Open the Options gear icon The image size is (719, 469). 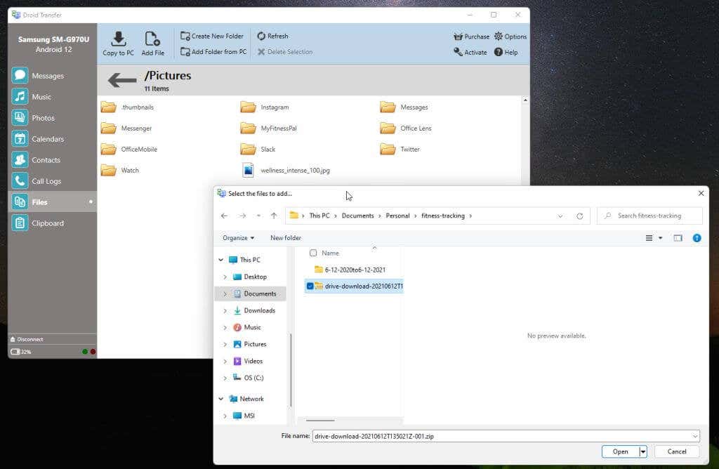499,37
